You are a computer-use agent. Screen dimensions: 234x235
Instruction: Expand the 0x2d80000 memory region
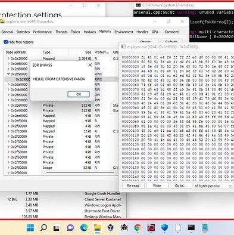tap(8, 69)
